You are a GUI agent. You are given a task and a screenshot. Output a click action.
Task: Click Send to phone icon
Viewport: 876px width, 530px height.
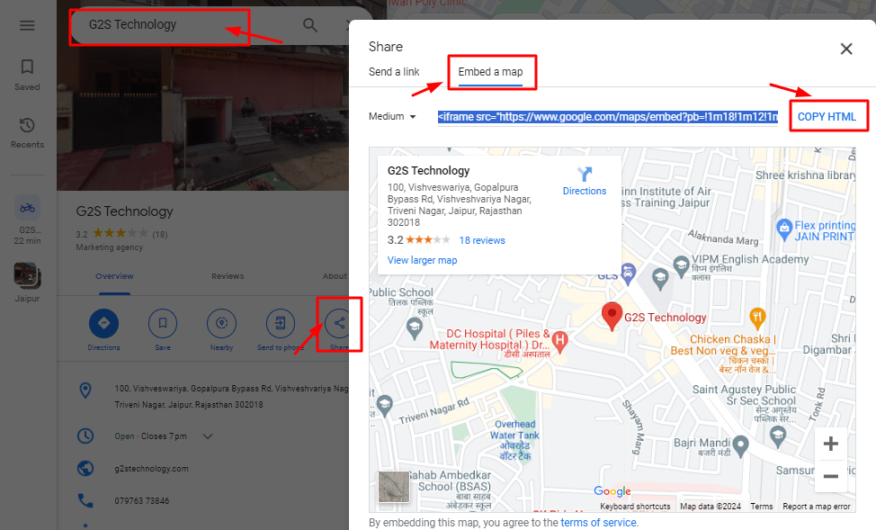[281, 323]
